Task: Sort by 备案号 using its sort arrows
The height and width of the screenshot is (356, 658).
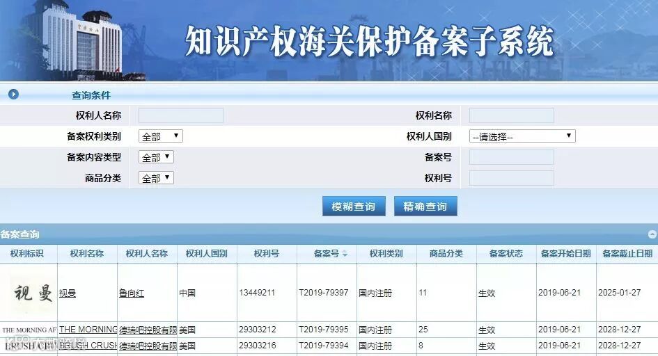Action: (345, 253)
